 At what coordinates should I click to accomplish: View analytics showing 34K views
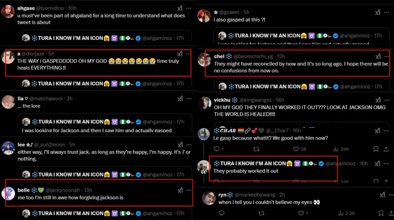tap(341, 149)
